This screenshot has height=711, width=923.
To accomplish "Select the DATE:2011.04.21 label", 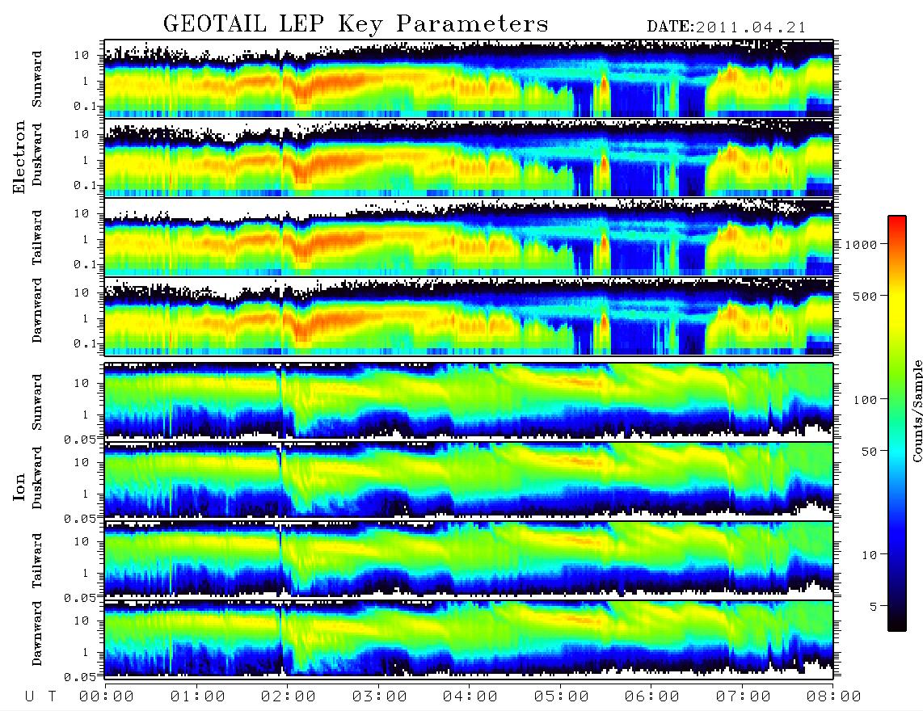I will pos(727,27).
